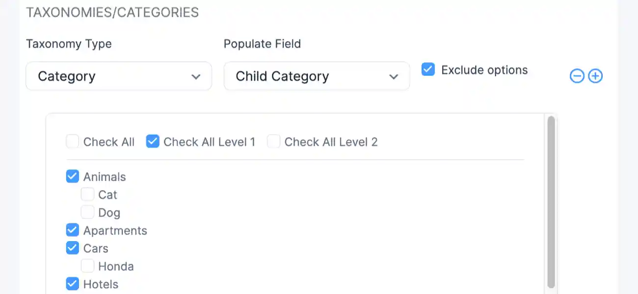
Task: Uncheck the Hotels category
Action: 72,284
